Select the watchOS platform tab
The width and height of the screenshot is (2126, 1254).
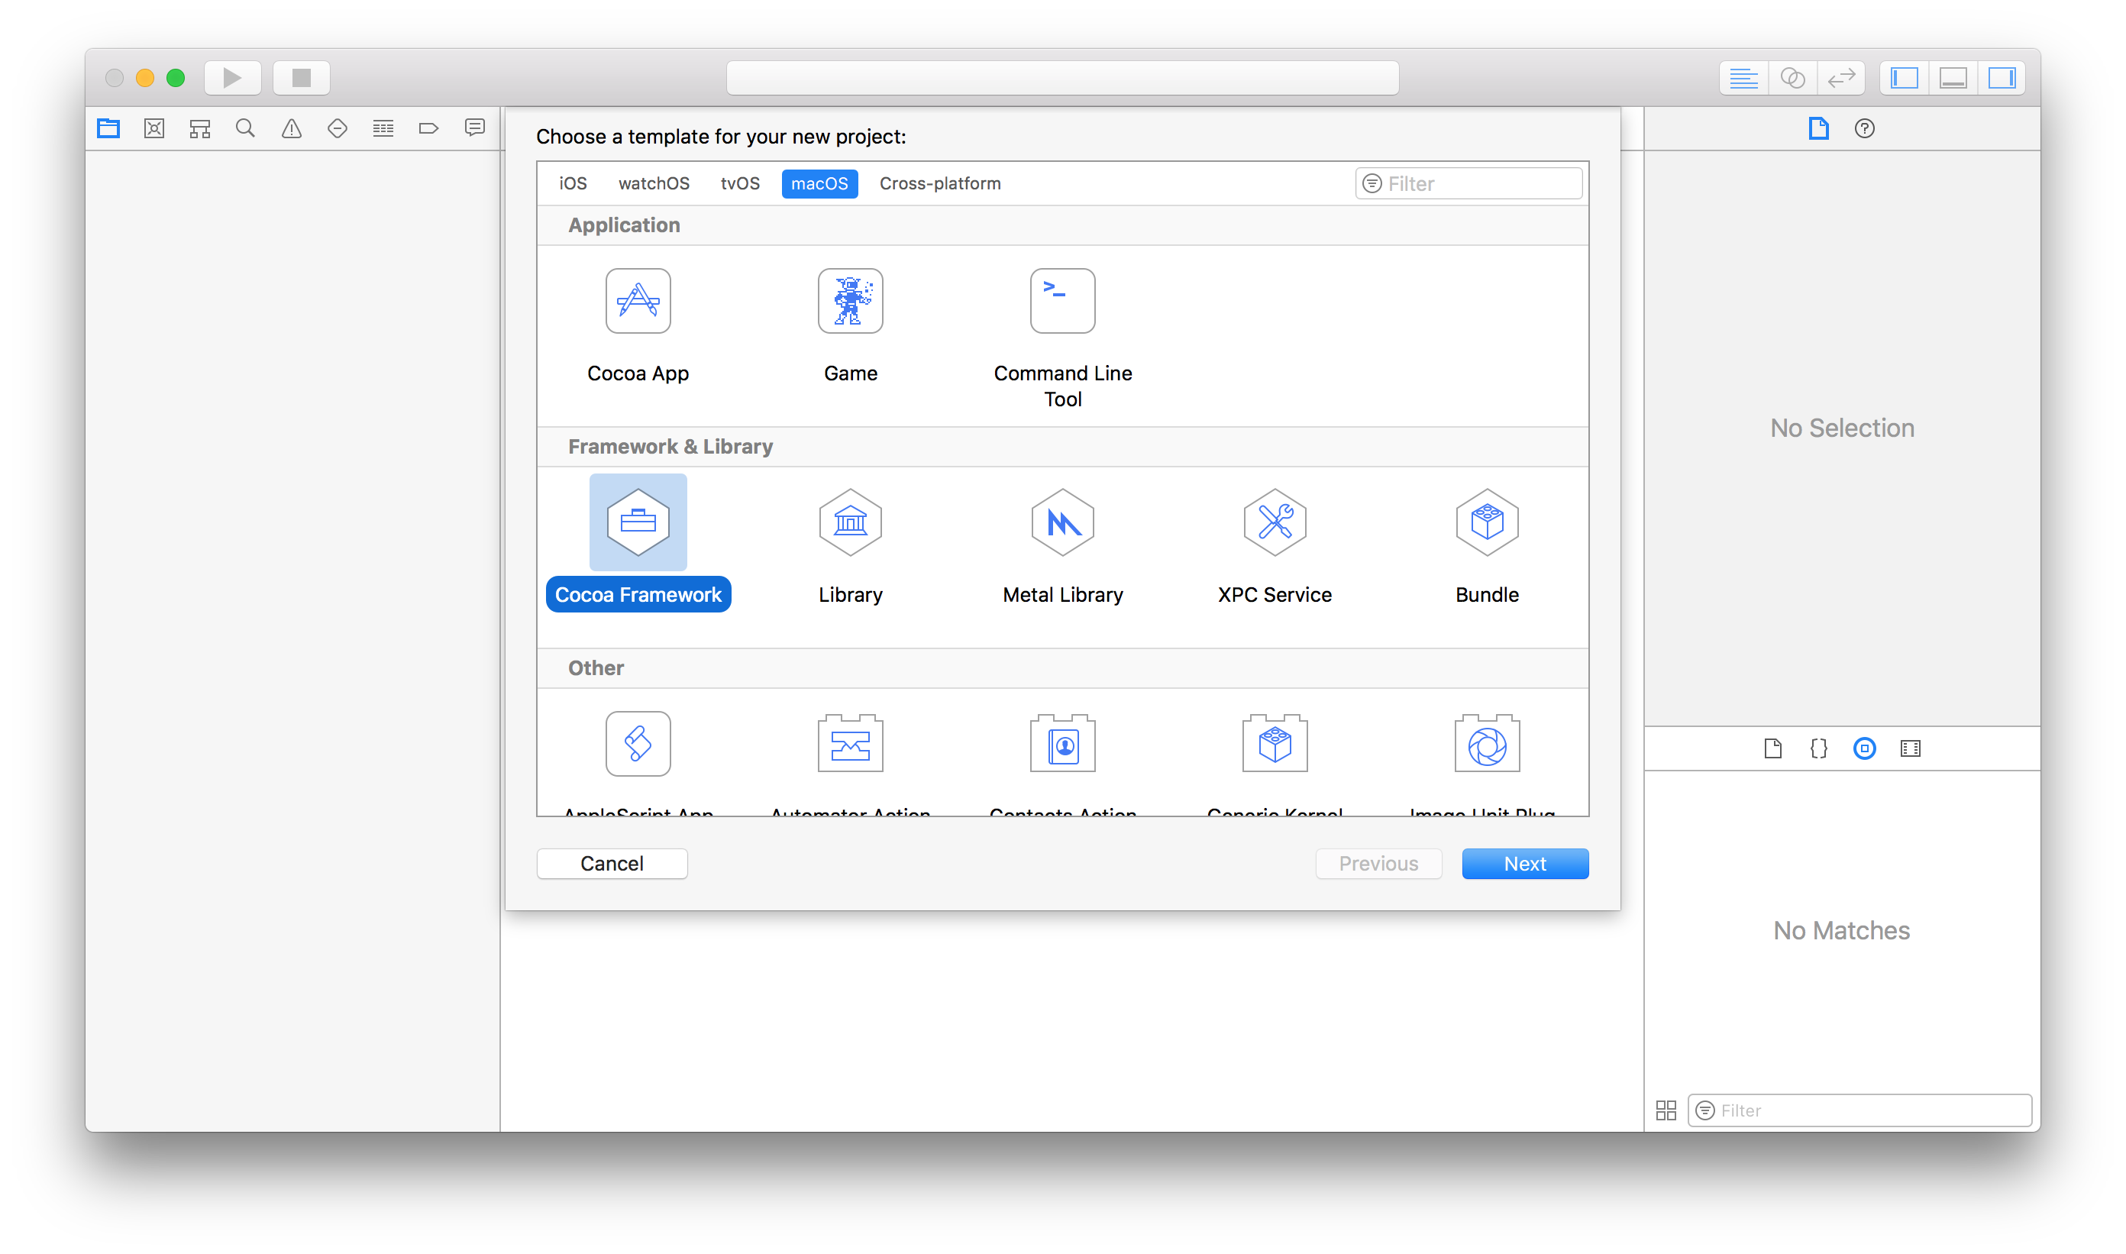click(x=654, y=183)
